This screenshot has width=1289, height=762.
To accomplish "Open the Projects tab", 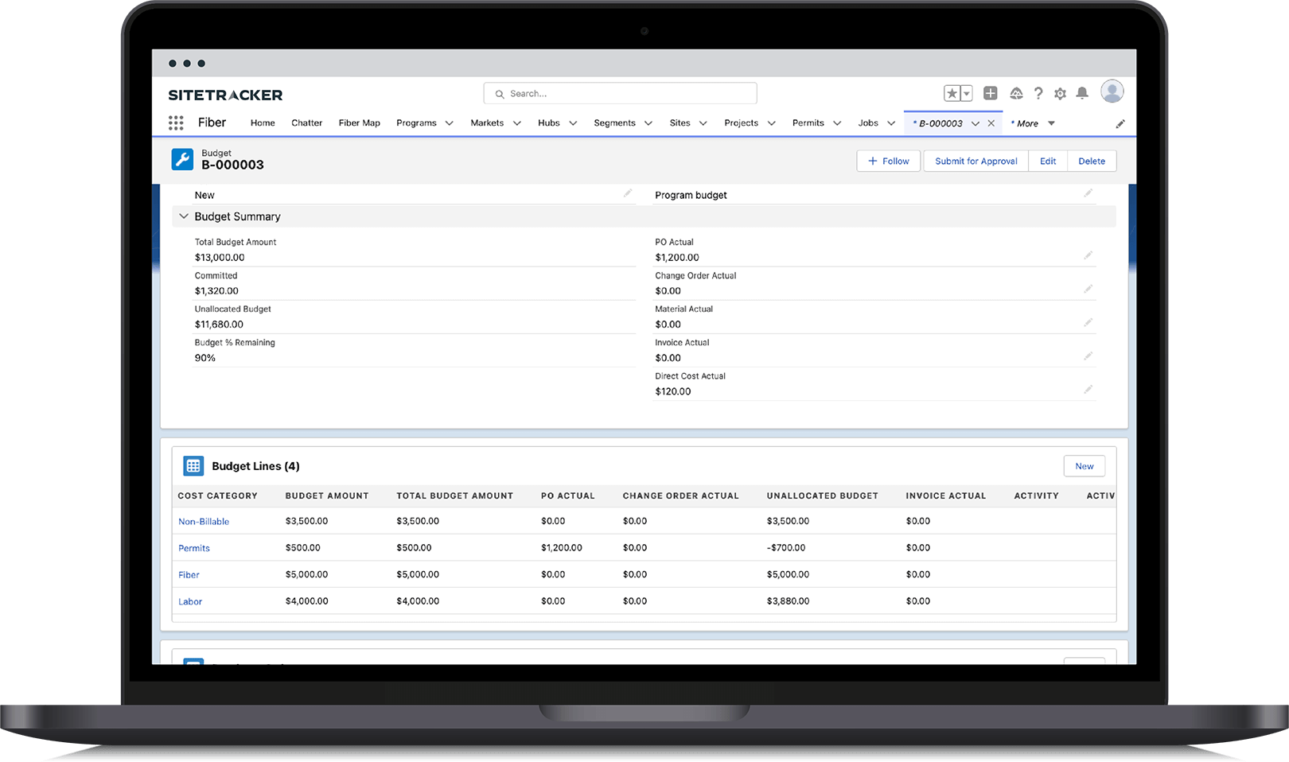I will point(741,123).
